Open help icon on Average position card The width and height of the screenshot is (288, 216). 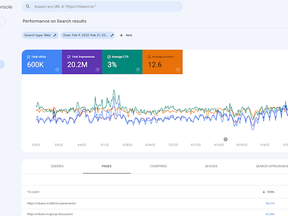tap(178, 70)
